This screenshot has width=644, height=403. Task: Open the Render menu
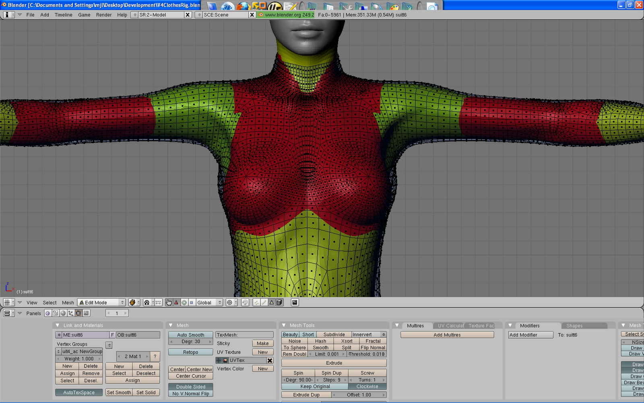pyautogui.click(x=104, y=15)
